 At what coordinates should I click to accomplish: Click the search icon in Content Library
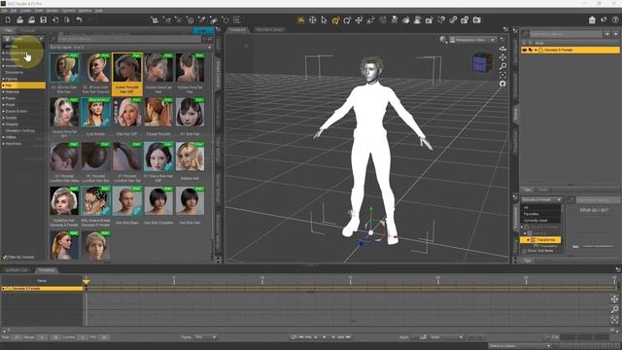tap(53, 39)
